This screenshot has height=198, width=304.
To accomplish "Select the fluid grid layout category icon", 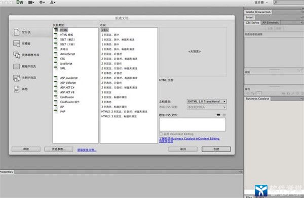I will [x=17, y=55].
